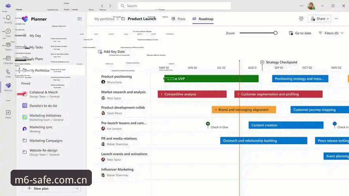Image resolution: width=349 pixels, height=196 pixels.
Task: Go back with navigation arrow
Action: point(102,6)
